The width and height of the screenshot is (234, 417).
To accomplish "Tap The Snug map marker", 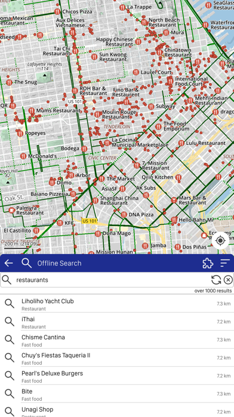I will [x=10, y=82].
